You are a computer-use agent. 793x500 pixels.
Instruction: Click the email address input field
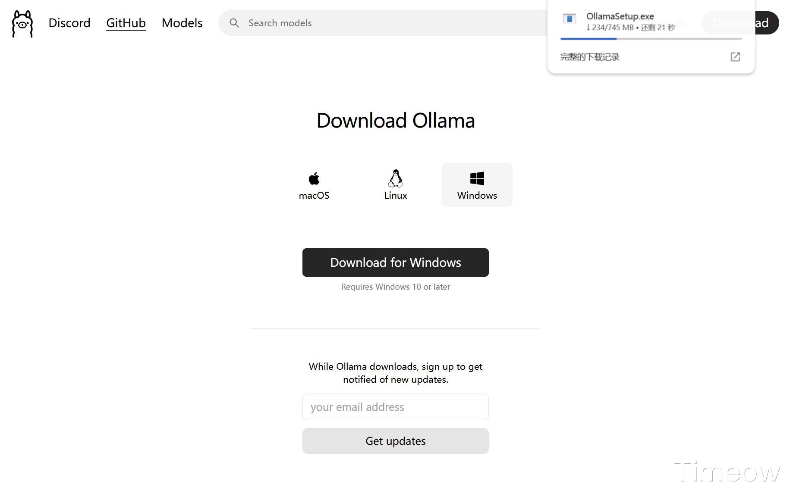pyautogui.click(x=395, y=407)
